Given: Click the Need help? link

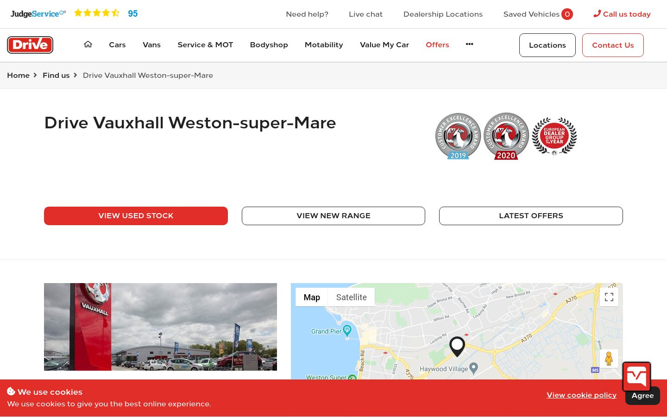Looking at the screenshot, I should coord(307,14).
